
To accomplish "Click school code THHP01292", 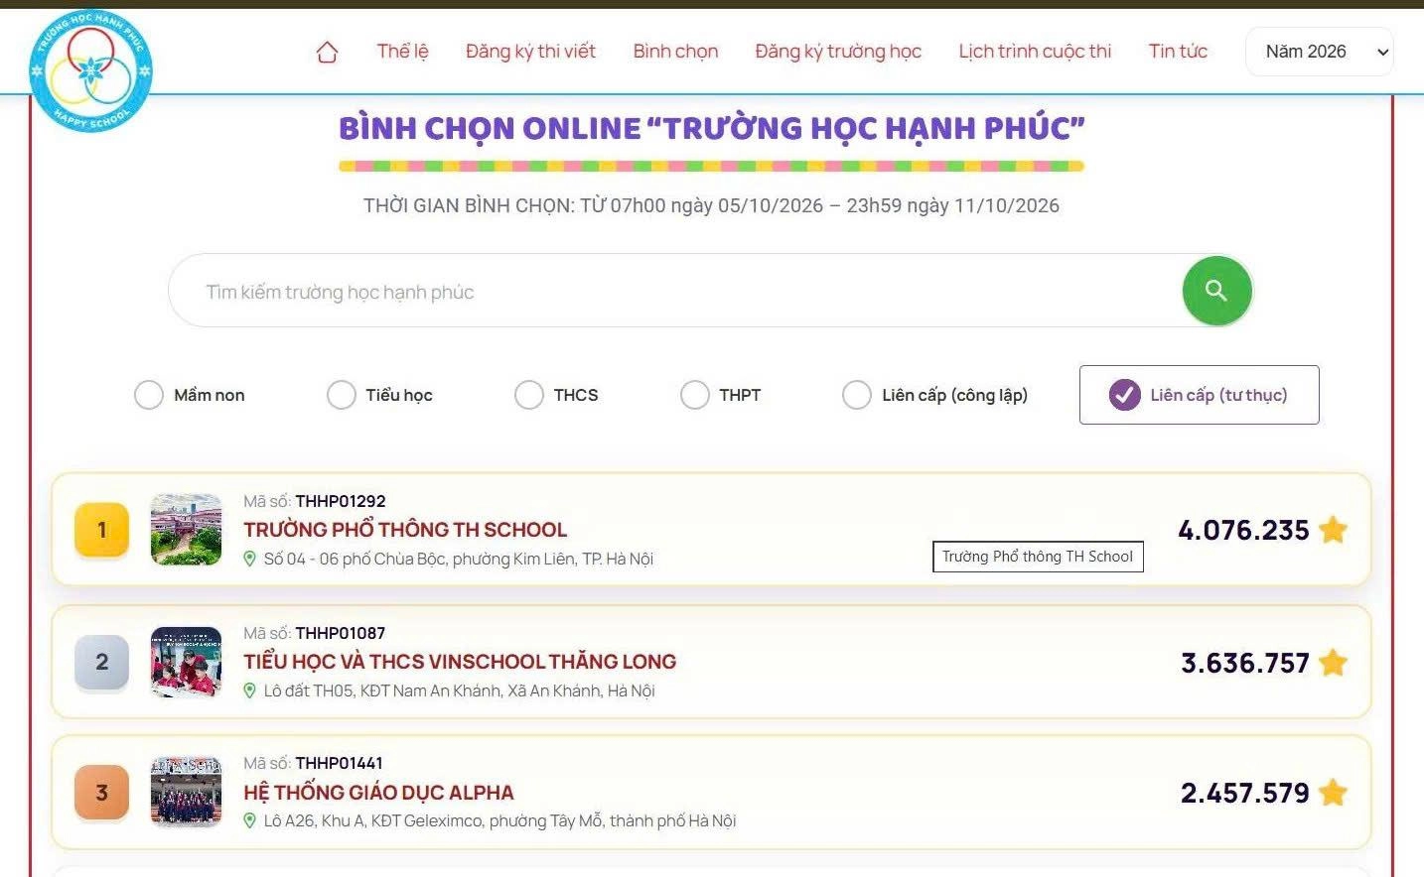I will [341, 501].
